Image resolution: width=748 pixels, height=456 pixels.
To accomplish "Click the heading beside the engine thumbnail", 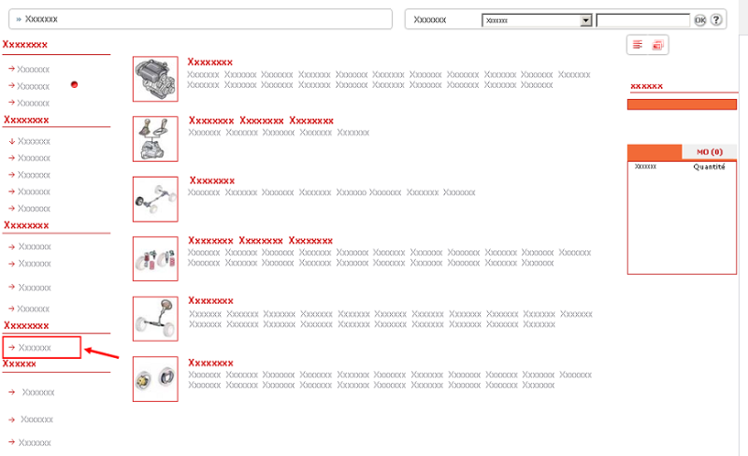I will [x=209, y=62].
